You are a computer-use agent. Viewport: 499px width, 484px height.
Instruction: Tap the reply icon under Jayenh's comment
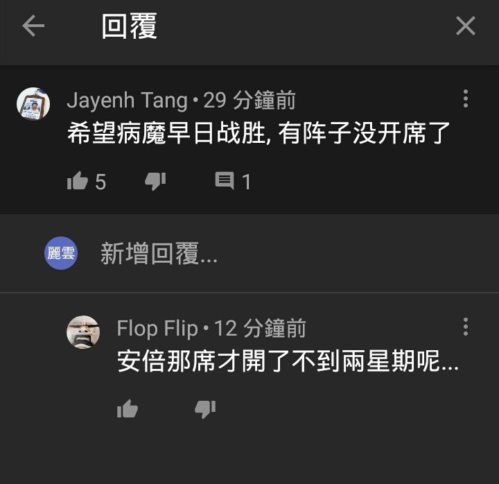[225, 180]
